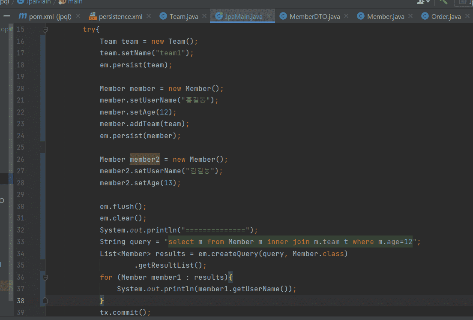Image resolution: width=473 pixels, height=320 pixels.
Task: Click 'Member member = new Member();' line
Action: [x=162, y=89]
